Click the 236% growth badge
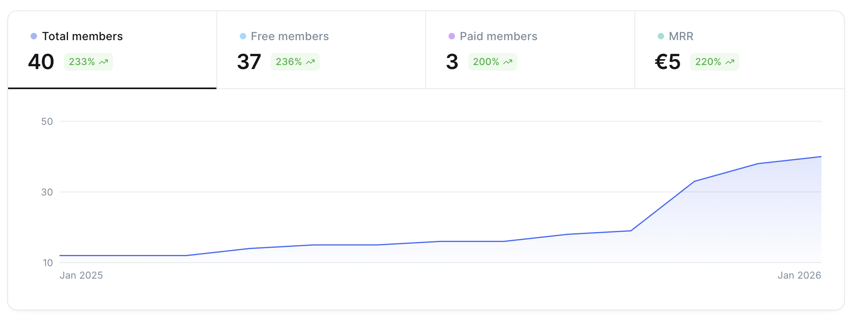The image size is (852, 318). 295,62
